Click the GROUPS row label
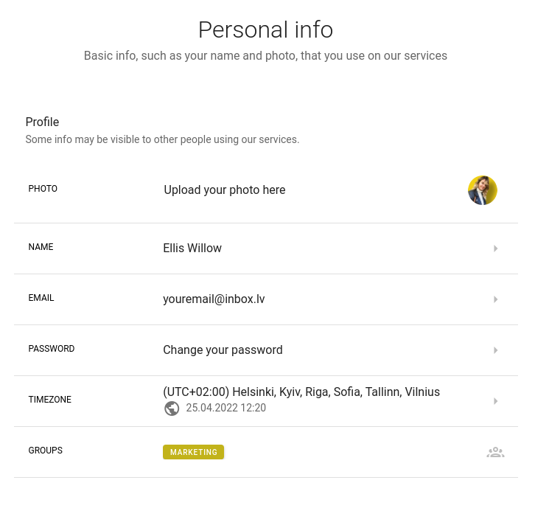549x511 pixels. pos(45,451)
